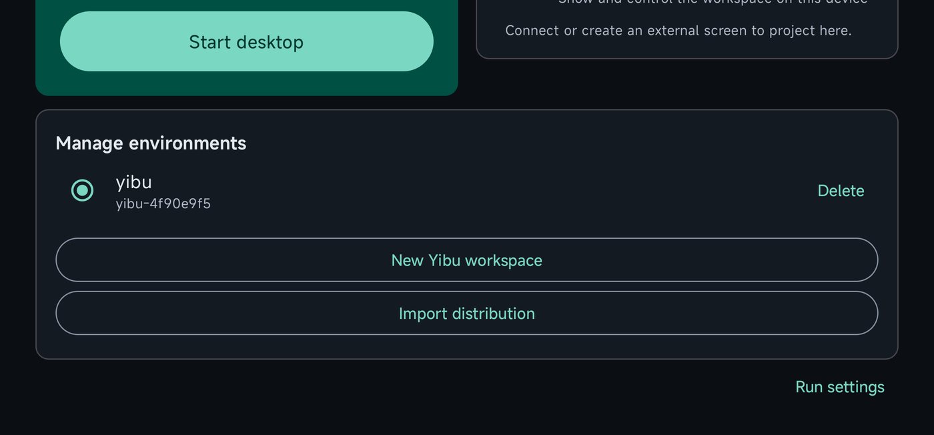Start the desktop session
This screenshot has height=435, width=934.
[x=246, y=41]
